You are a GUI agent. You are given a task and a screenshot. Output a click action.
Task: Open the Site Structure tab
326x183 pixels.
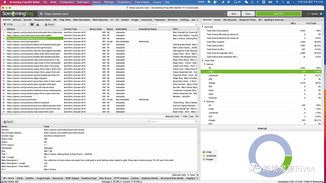click(x=230, y=20)
